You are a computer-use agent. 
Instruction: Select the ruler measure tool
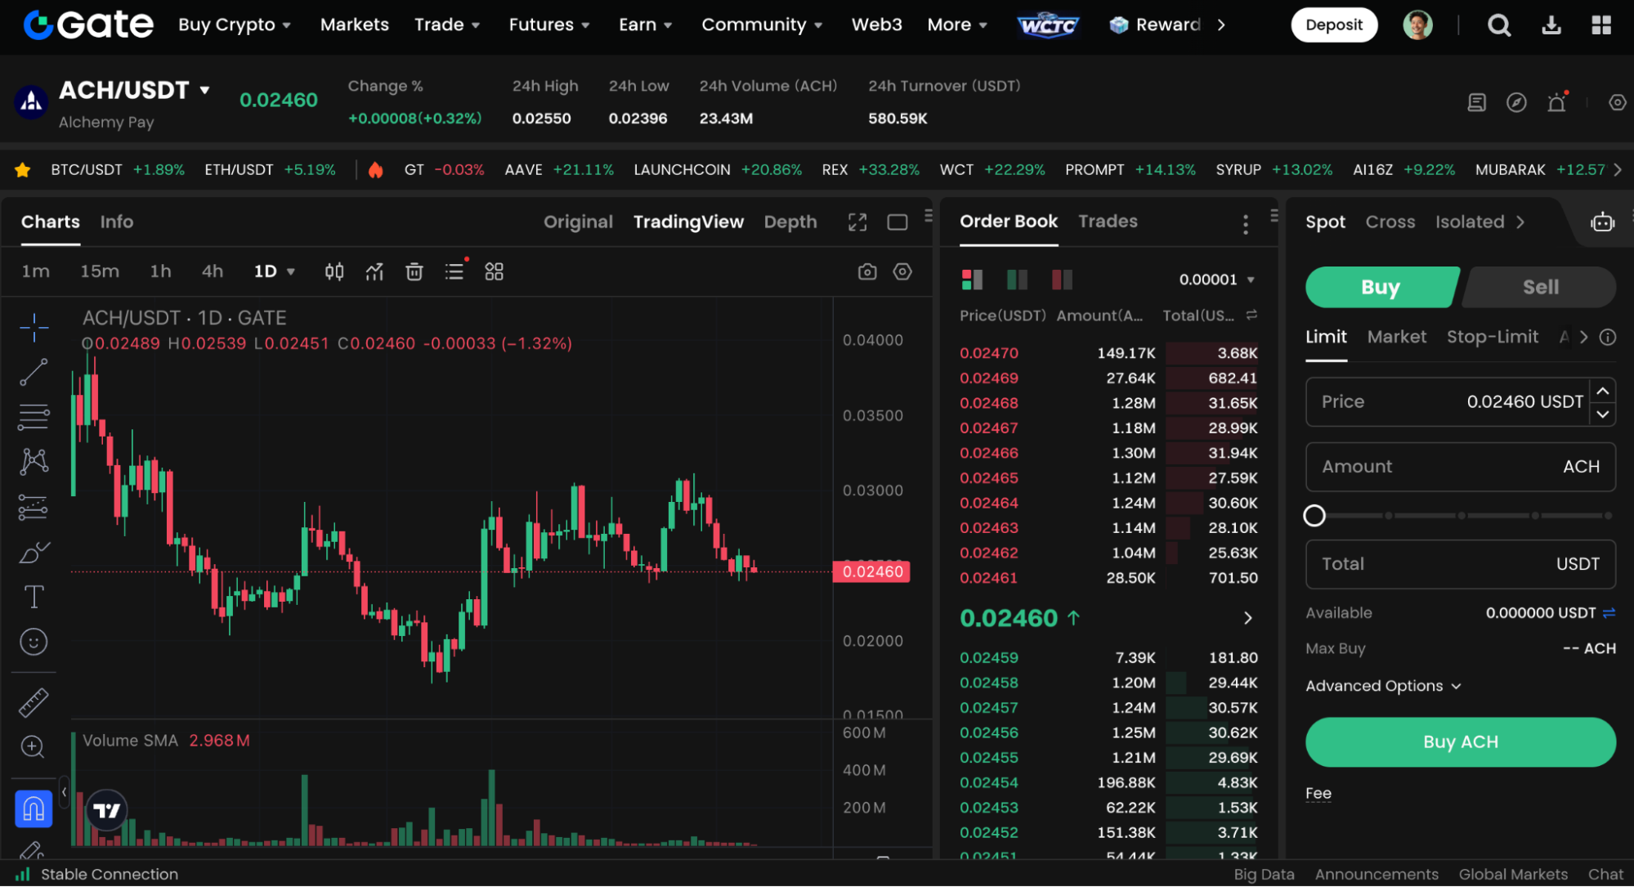[x=34, y=703]
